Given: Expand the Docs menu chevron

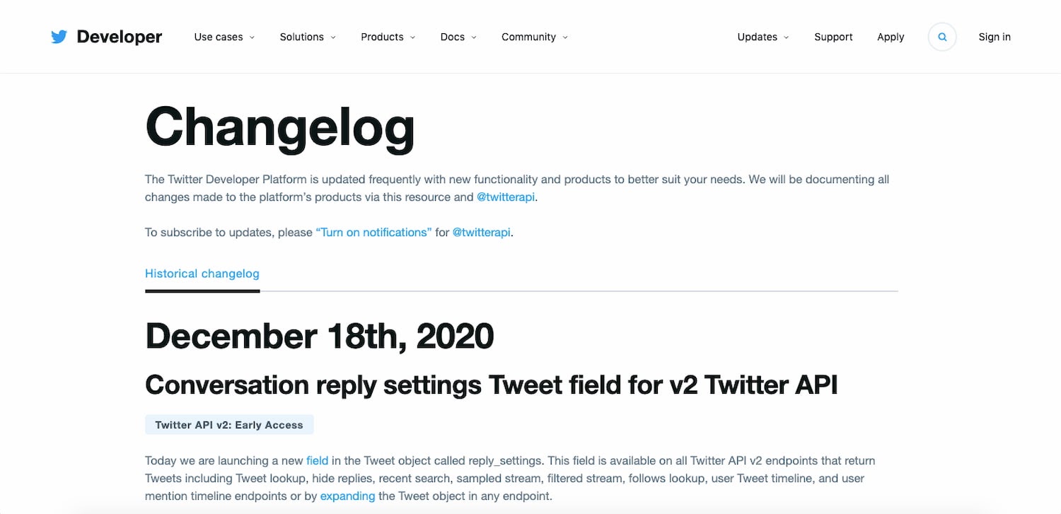Looking at the screenshot, I should (474, 37).
